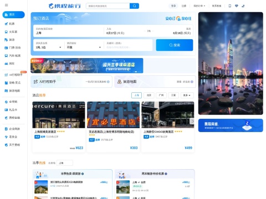Open the 全球购 global shopping icon

(6, 102)
